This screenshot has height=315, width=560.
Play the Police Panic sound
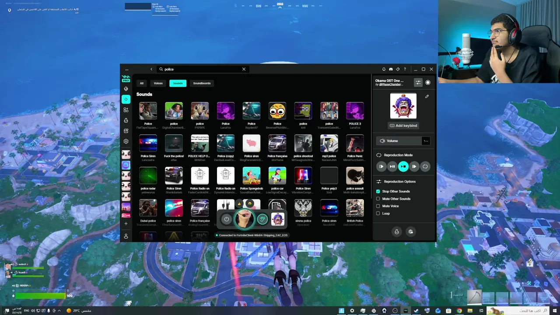click(355, 143)
